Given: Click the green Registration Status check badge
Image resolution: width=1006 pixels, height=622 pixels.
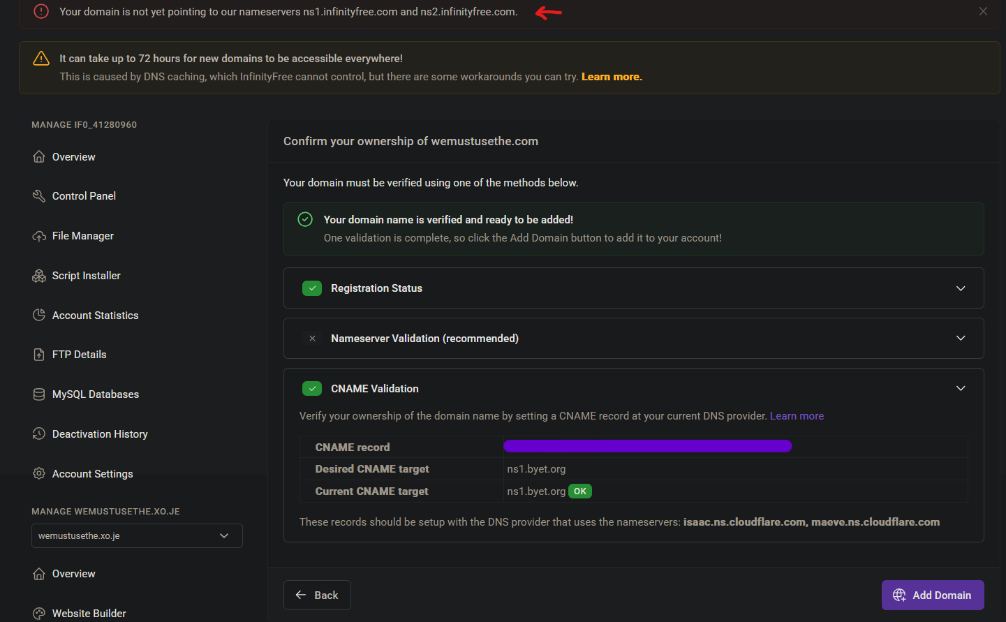Looking at the screenshot, I should (312, 288).
